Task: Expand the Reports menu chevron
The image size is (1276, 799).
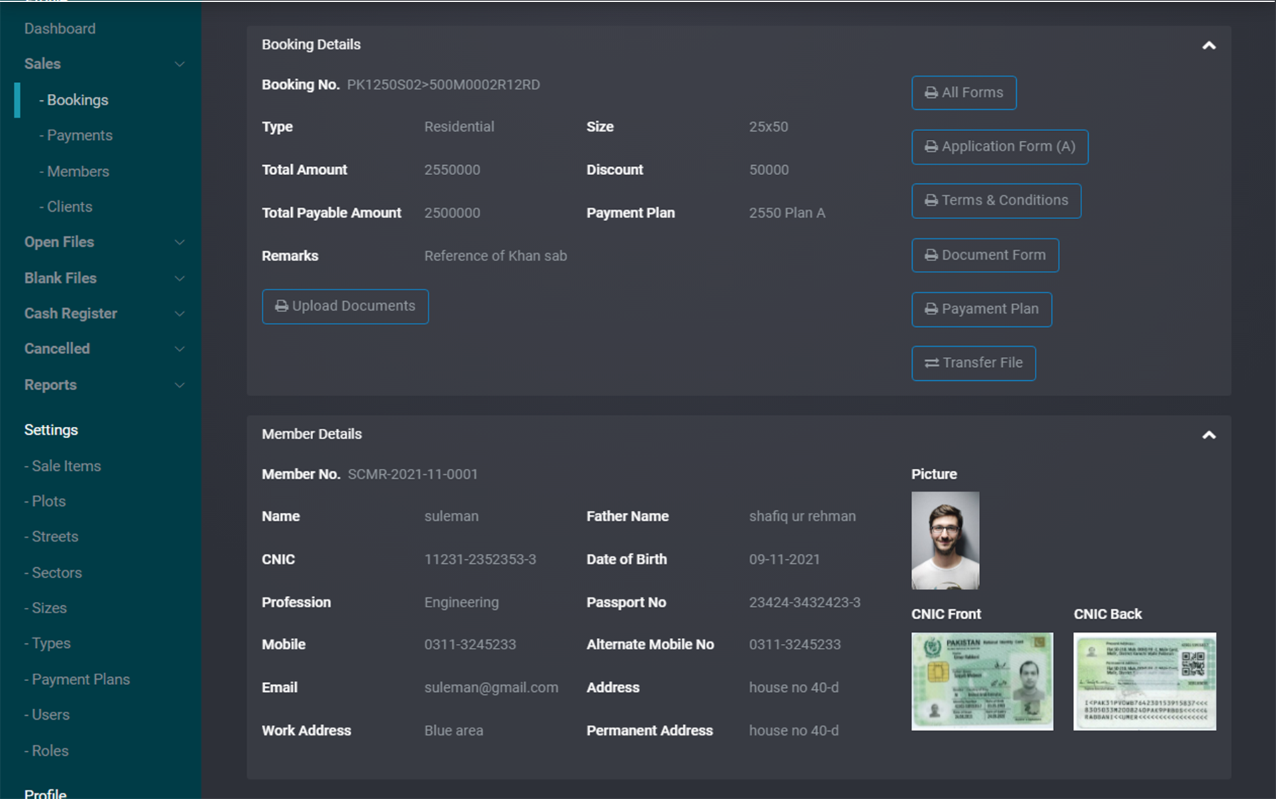Action: tap(179, 386)
